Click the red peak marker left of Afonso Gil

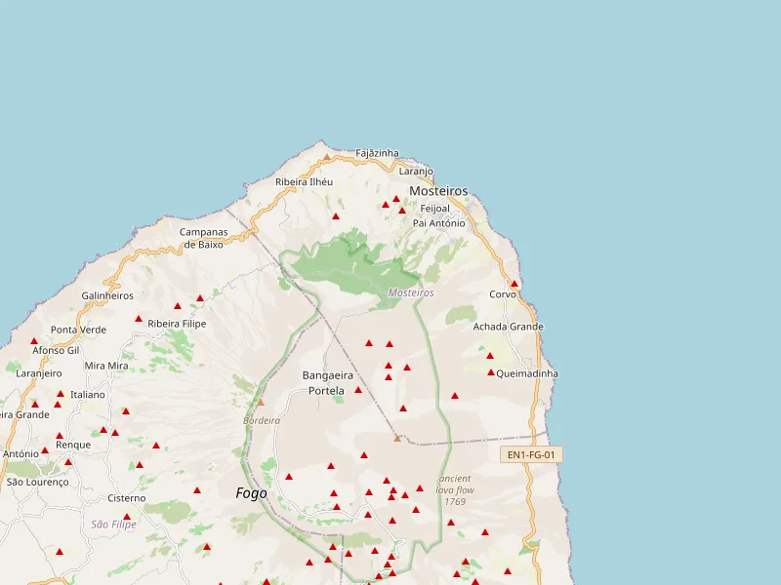34,340
